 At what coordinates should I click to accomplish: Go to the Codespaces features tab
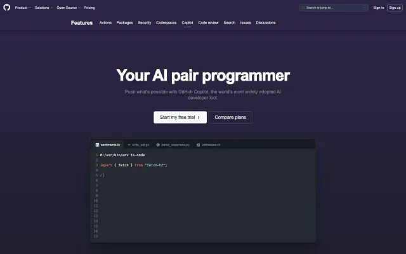166,23
